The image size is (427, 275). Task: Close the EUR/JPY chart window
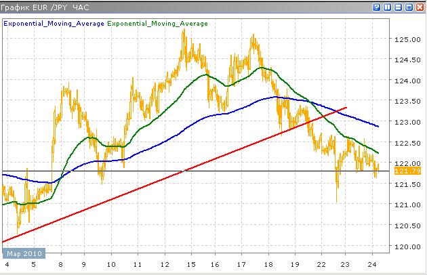tap(420, 7)
